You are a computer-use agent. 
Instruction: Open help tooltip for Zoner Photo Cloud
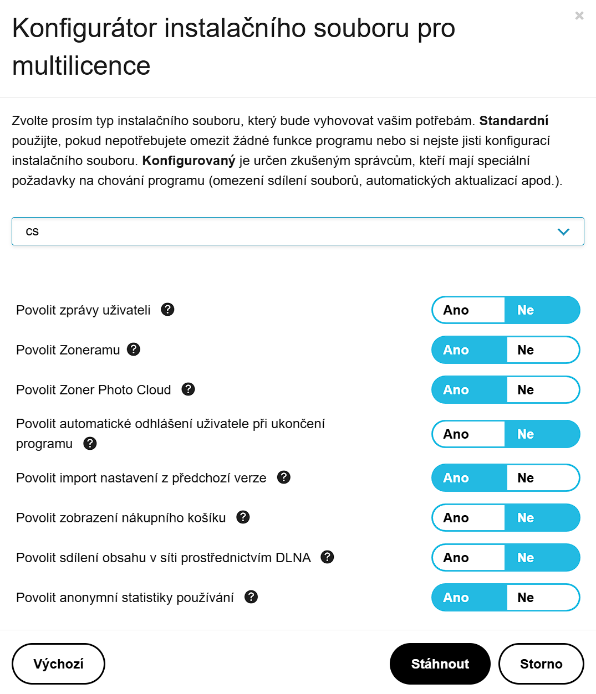point(189,389)
